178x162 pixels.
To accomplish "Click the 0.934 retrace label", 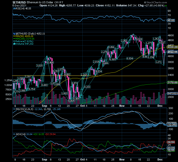I will click(x=130, y=59).
